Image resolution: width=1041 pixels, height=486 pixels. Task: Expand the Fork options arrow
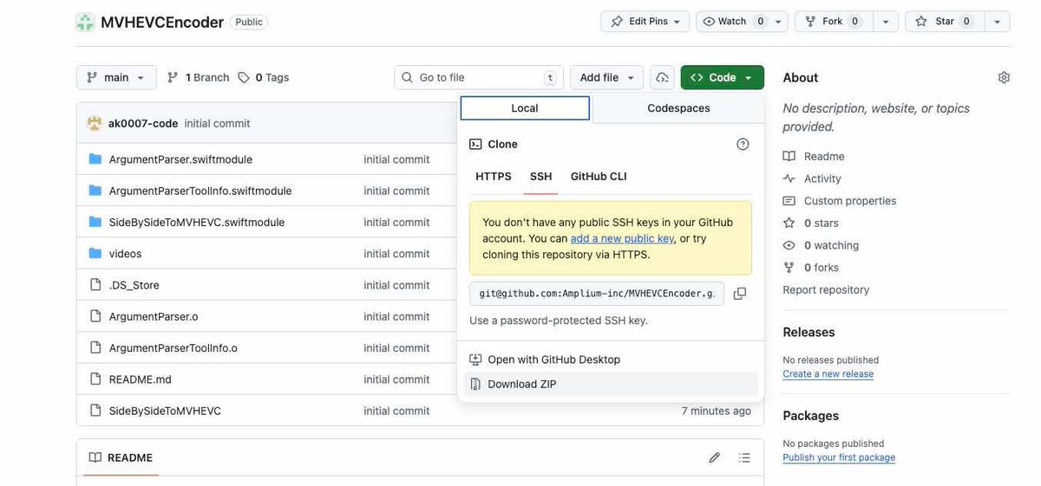pyautogui.click(x=885, y=22)
